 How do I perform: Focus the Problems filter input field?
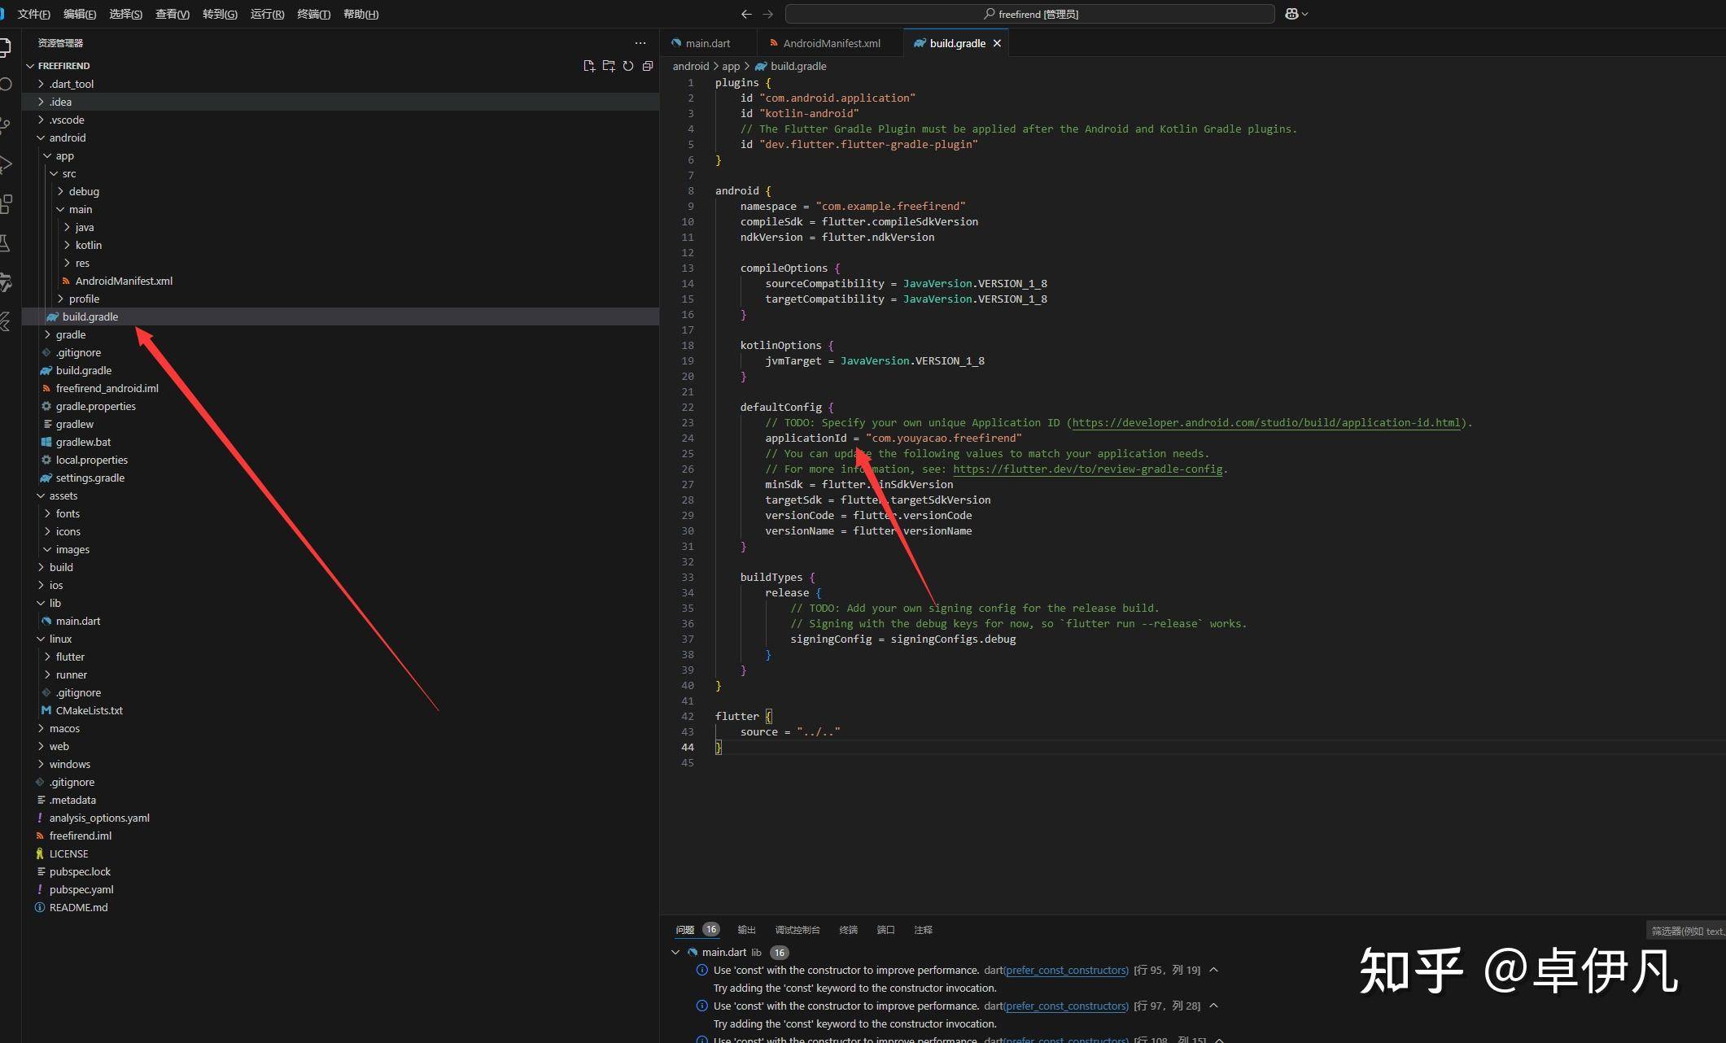pyautogui.click(x=1687, y=931)
